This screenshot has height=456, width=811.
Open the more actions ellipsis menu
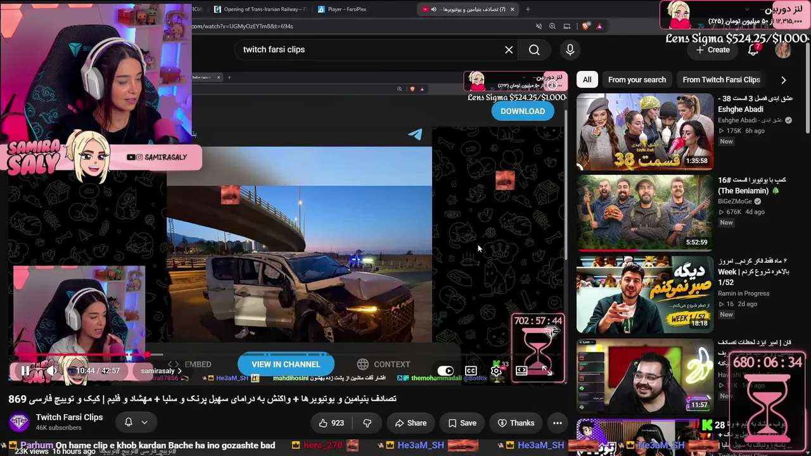[558, 423]
